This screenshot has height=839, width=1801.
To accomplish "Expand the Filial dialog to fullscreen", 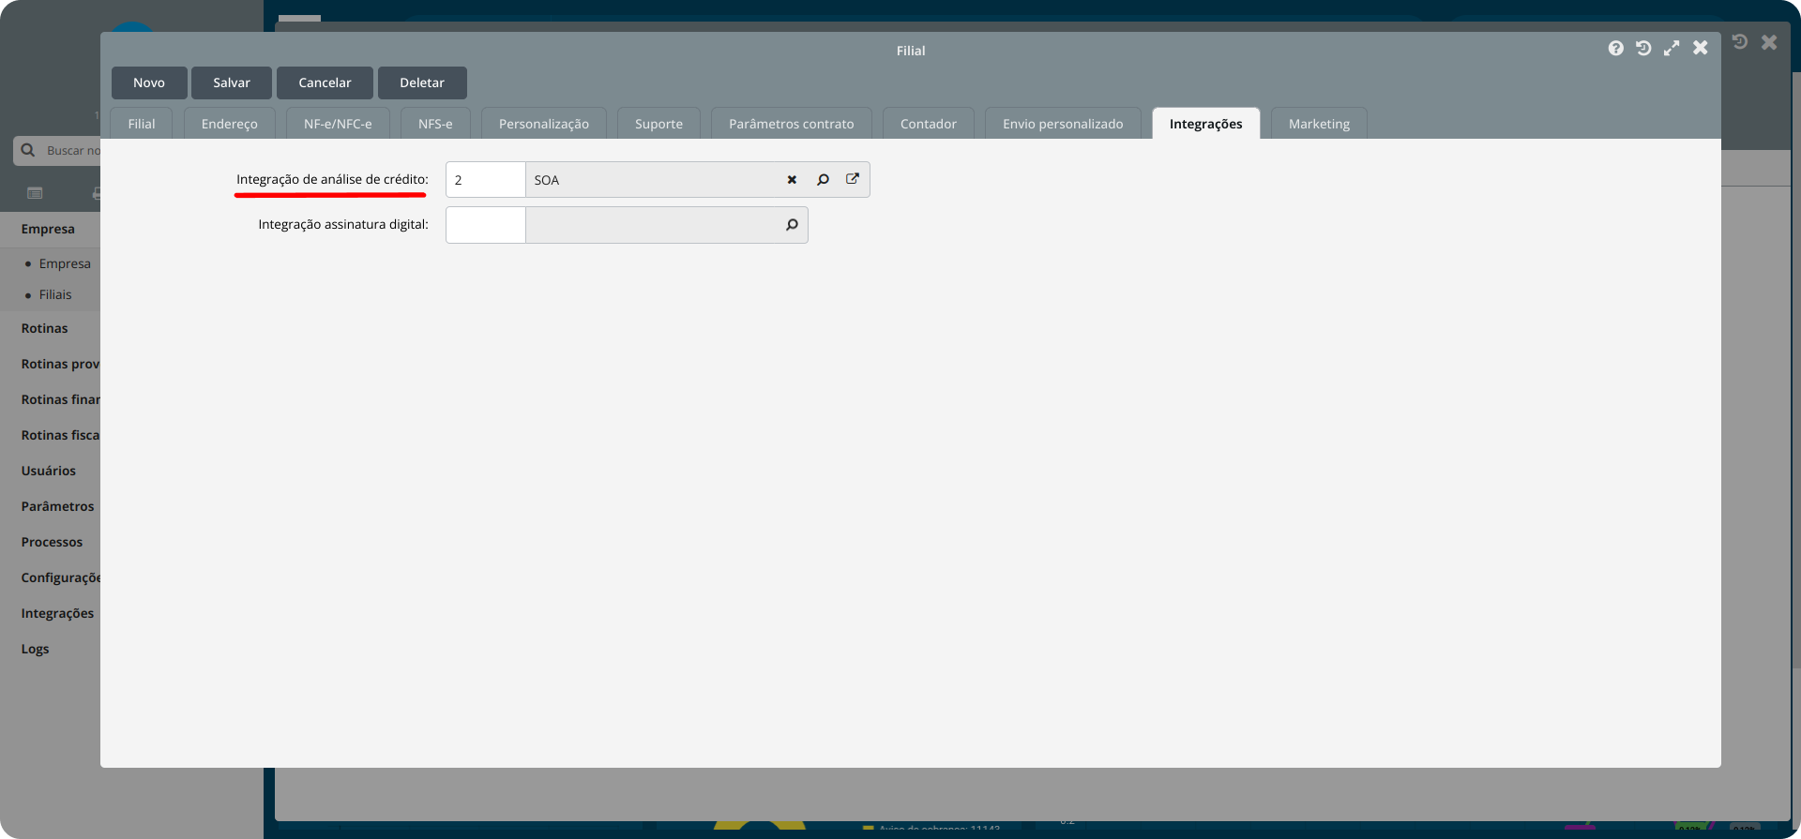I will coord(1672,48).
